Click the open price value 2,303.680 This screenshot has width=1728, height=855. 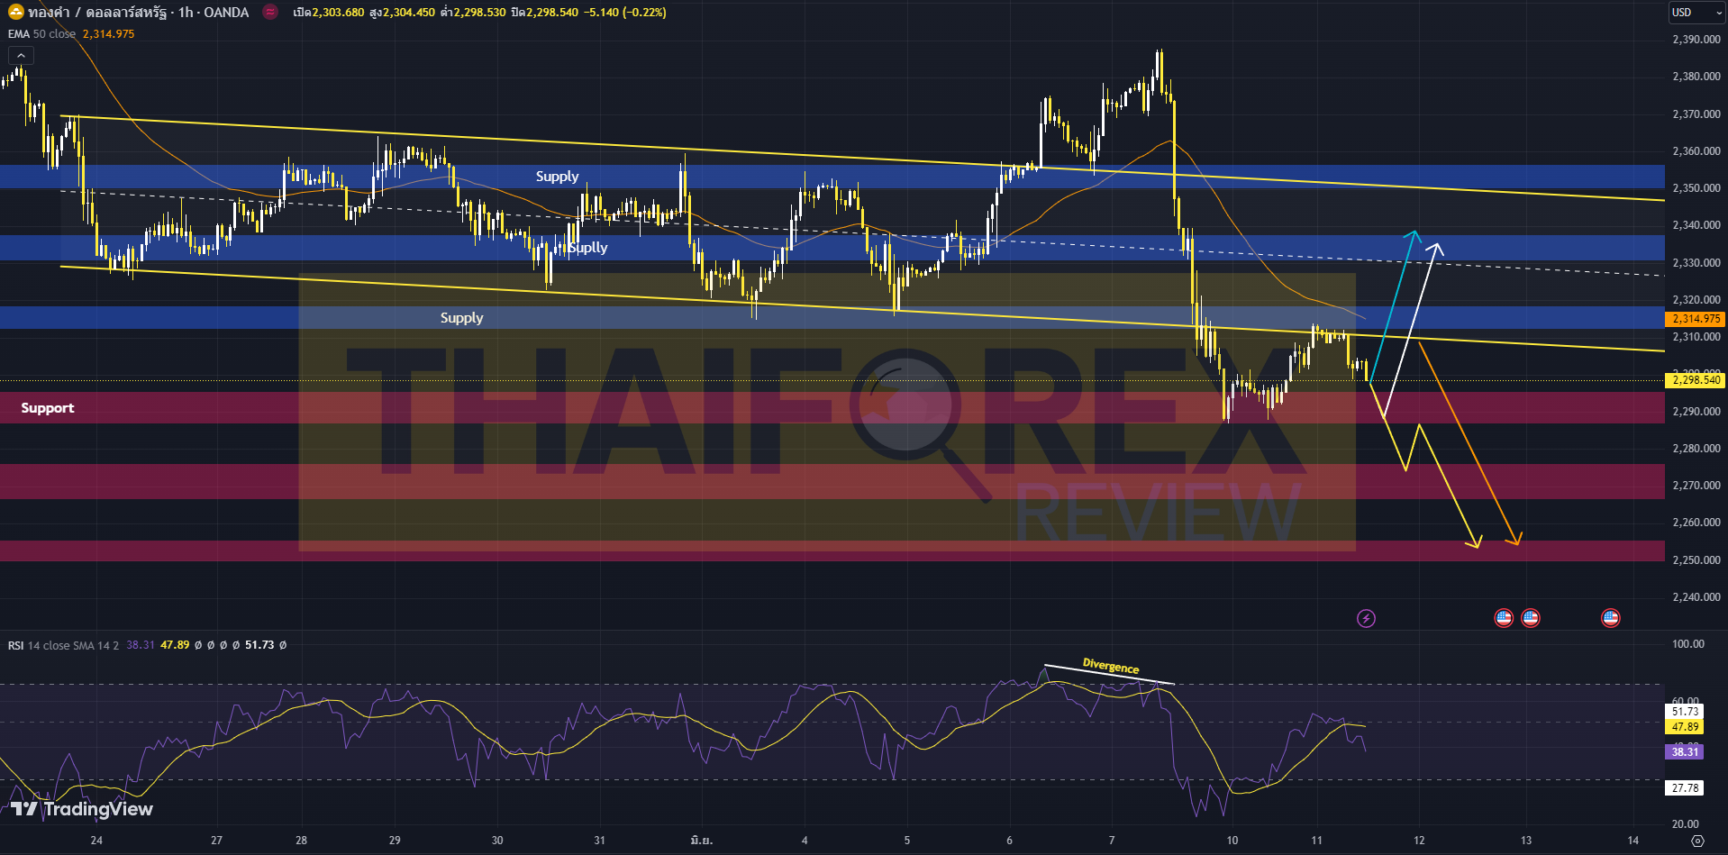338,13
